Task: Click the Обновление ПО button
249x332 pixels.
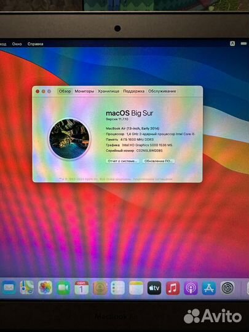Action: click(159, 161)
